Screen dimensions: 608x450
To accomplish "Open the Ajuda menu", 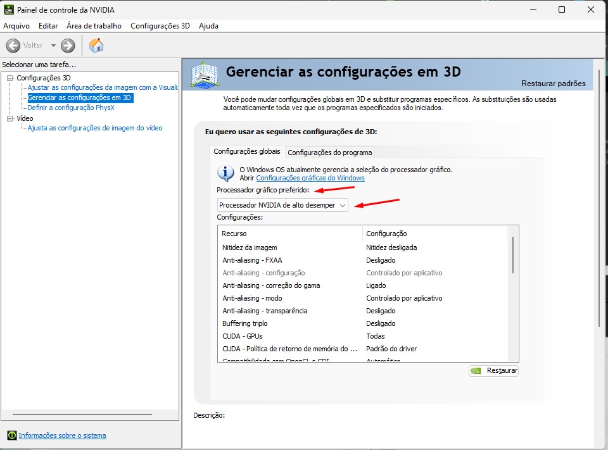I will [208, 26].
